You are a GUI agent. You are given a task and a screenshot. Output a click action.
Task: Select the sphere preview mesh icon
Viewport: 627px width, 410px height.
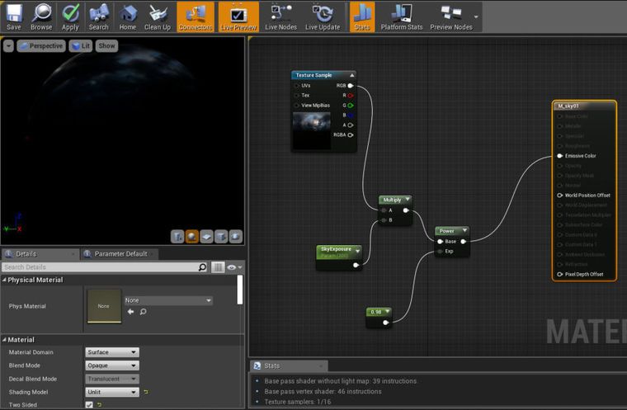click(192, 237)
